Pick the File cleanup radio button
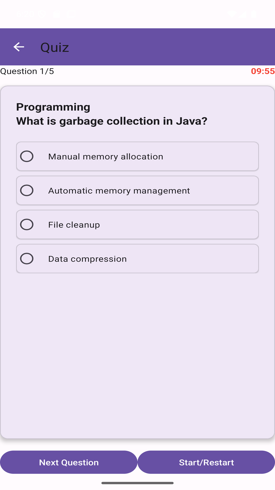This screenshot has width=275, height=490. point(27,225)
